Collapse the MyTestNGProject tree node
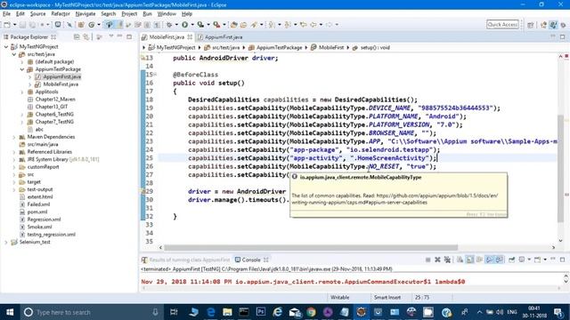The width and height of the screenshot is (570, 320). click(x=6, y=47)
